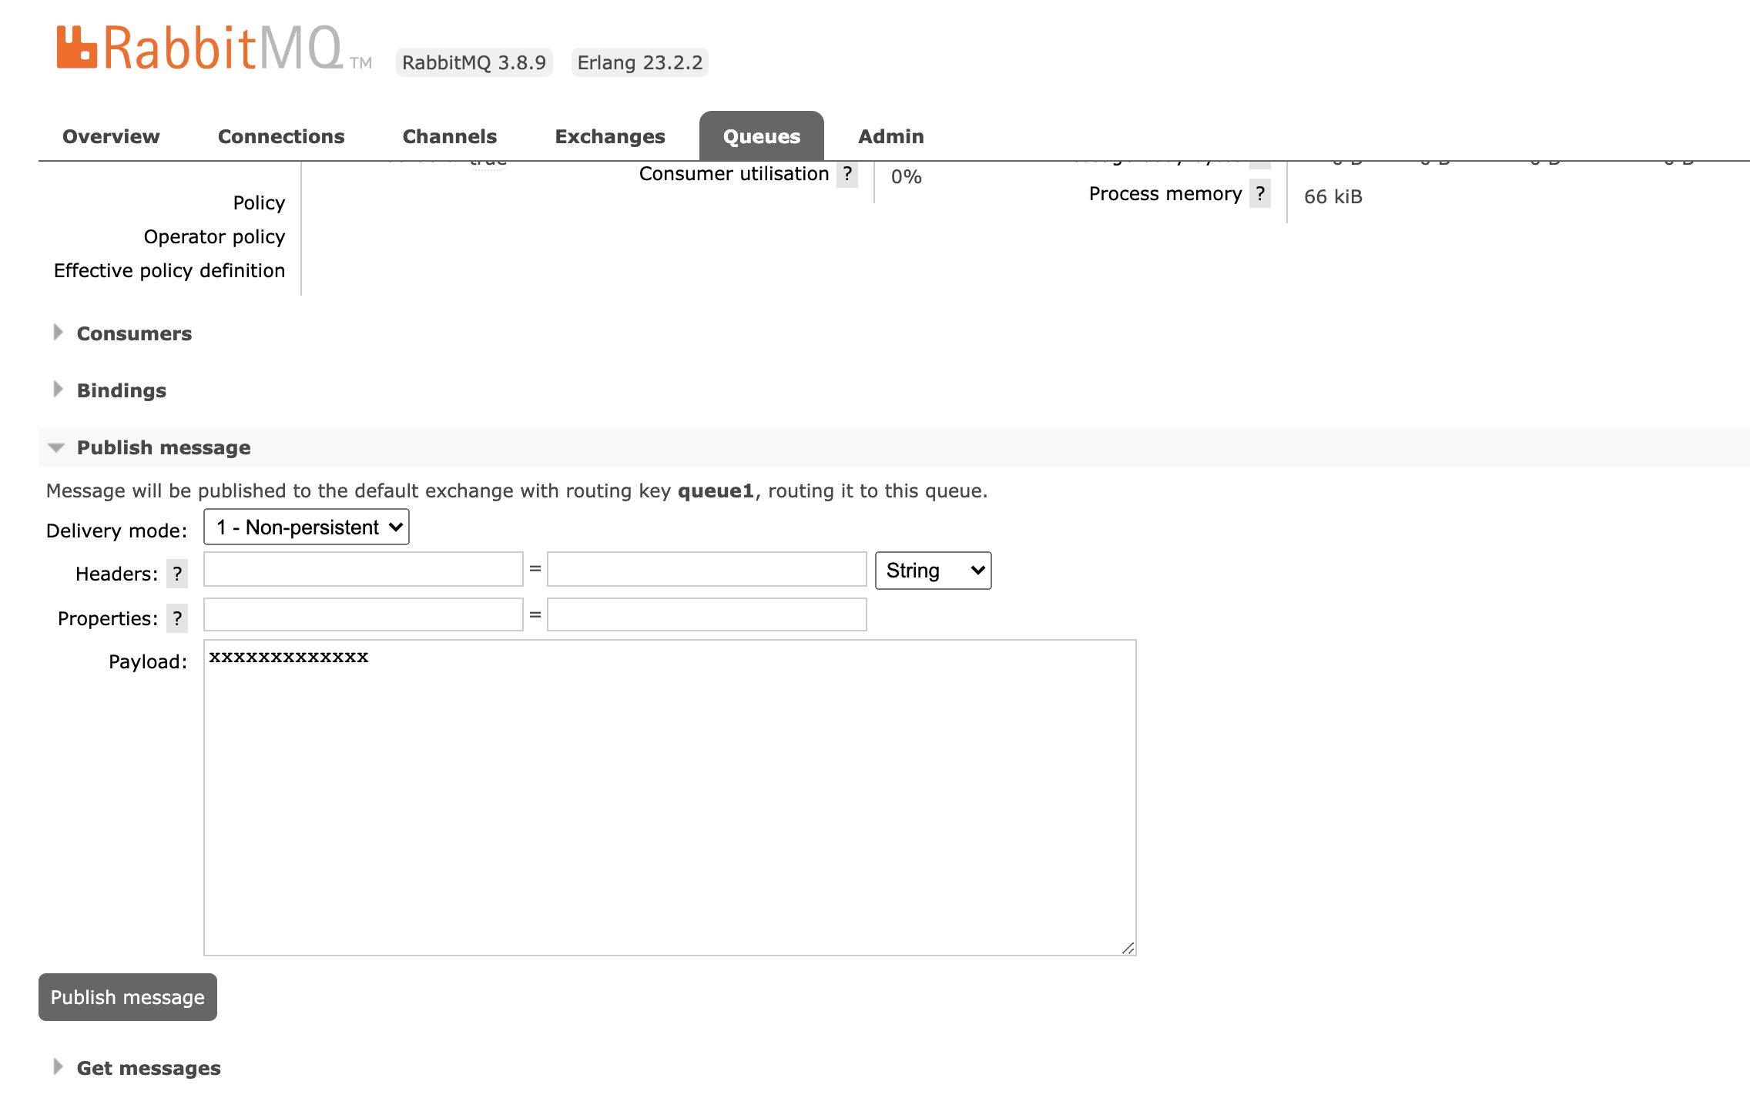The height and width of the screenshot is (1098, 1750).
Task: Switch to the Connections tab
Action: 281,136
